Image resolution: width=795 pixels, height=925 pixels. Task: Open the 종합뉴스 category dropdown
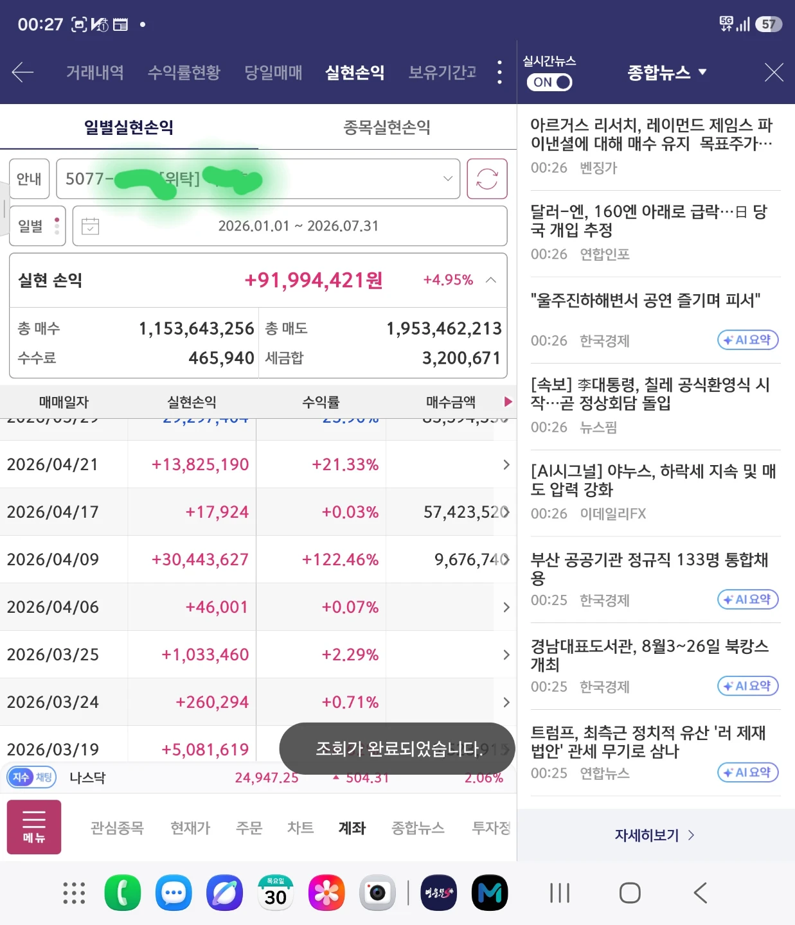click(667, 72)
